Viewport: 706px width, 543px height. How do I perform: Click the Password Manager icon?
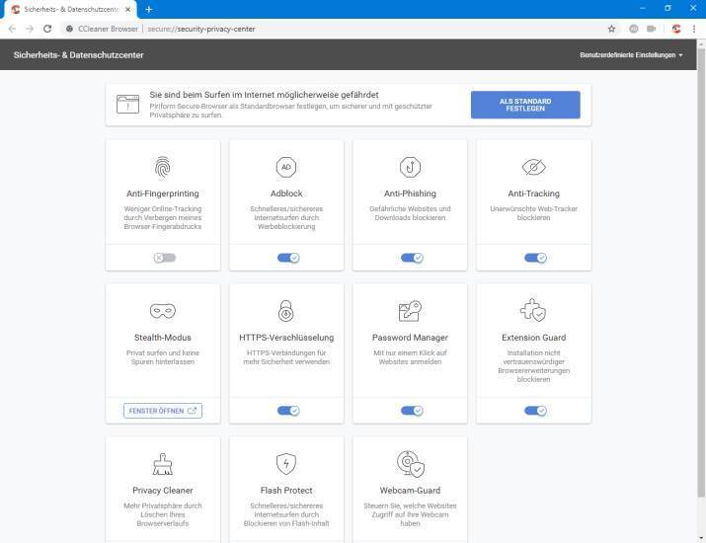(410, 312)
